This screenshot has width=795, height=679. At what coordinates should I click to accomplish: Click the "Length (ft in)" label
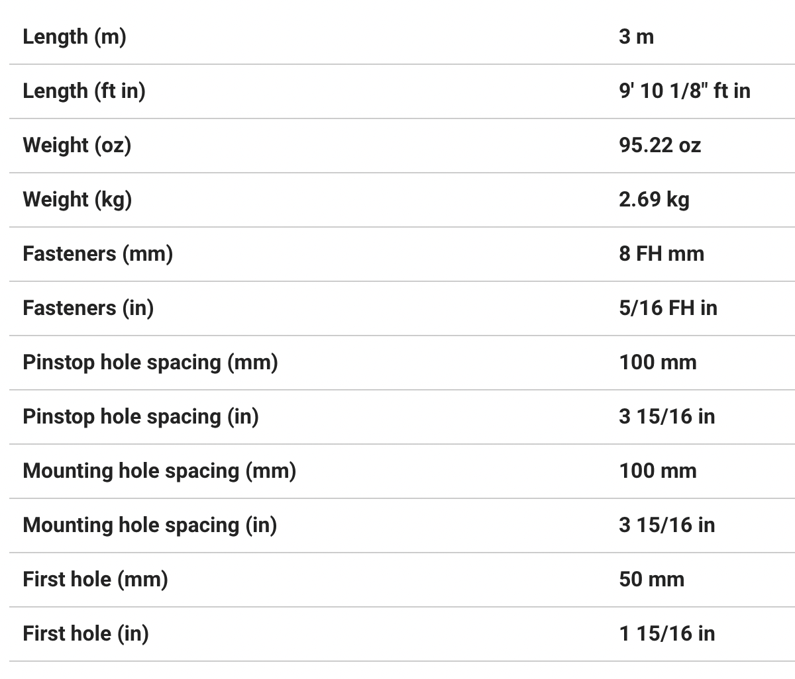84,91
